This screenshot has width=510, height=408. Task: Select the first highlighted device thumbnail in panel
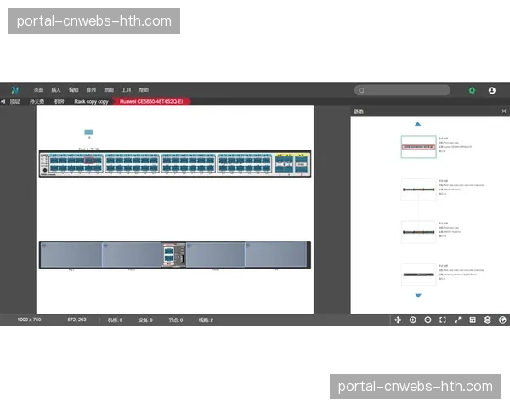tap(417, 146)
